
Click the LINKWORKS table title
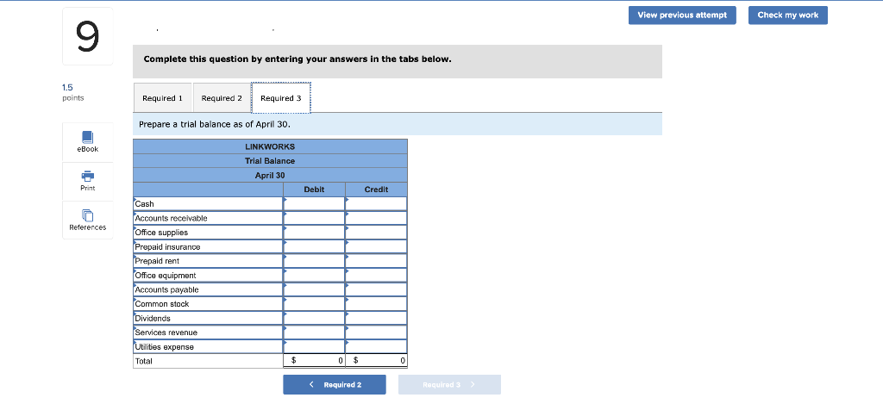click(x=270, y=146)
